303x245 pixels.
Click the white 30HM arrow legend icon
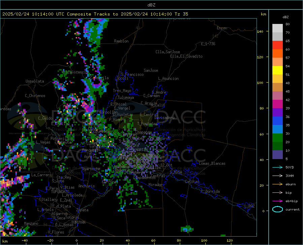277,176
